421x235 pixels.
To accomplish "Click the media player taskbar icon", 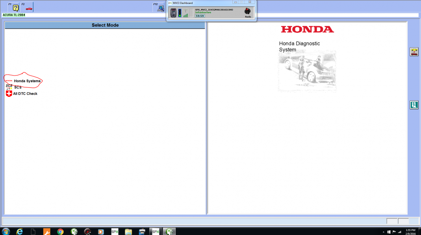I will click(x=101, y=231).
